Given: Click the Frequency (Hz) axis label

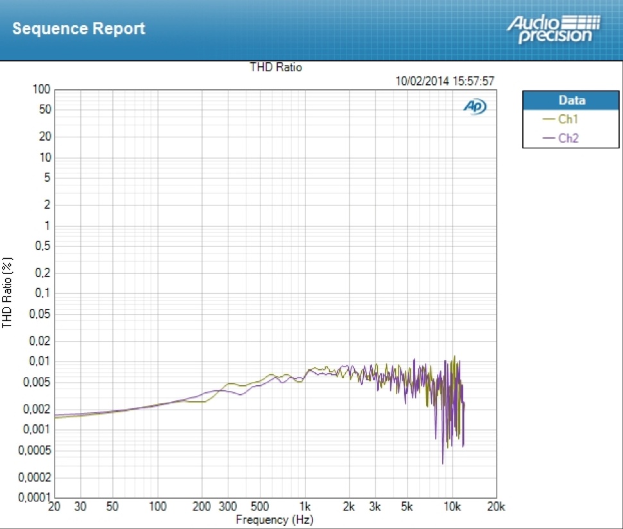Looking at the screenshot, I should point(275,519).
